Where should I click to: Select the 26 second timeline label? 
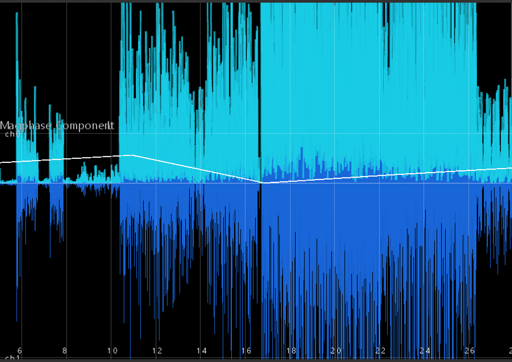pyautogui.click(x=470, y=350)
